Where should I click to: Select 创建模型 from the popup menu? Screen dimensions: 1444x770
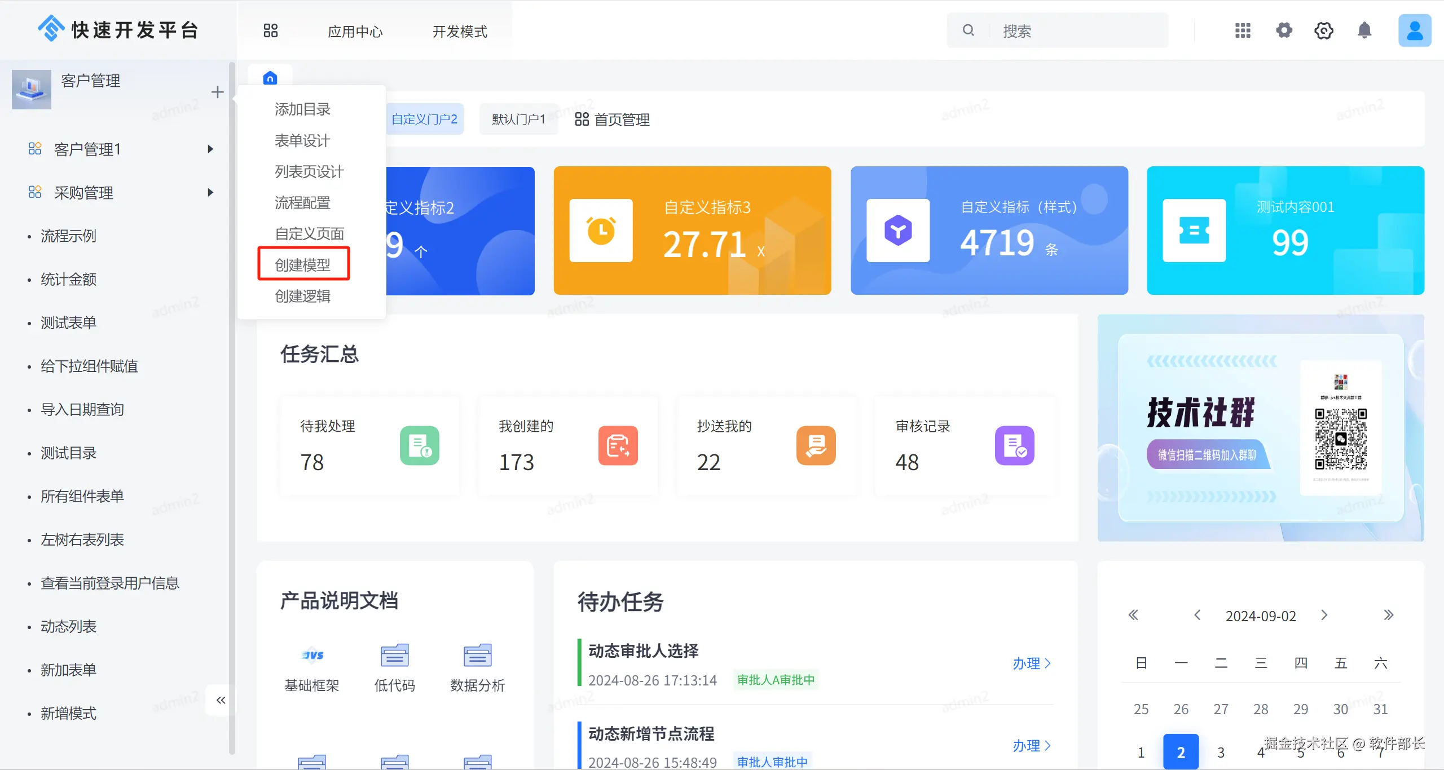click(x=303, y=264)
